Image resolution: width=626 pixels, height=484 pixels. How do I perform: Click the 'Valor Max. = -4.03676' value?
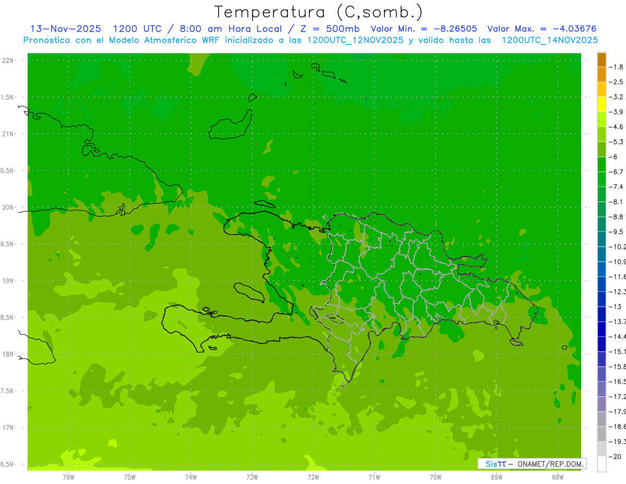[542, 29]
